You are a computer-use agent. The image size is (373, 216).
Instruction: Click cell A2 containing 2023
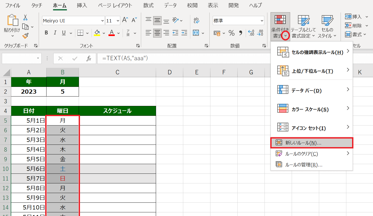coord(29,92)
